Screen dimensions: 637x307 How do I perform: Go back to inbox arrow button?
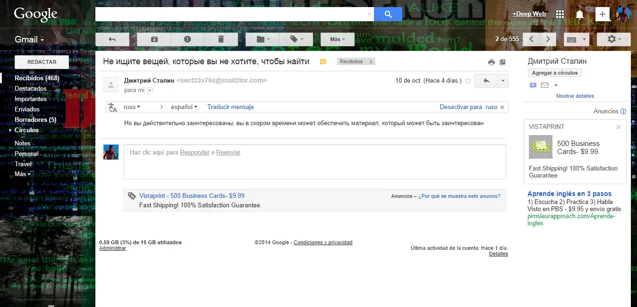(112, 39)
